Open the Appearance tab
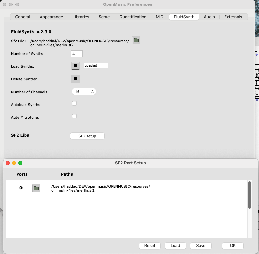This screenshot has width=259, height=254. point(51,17)
